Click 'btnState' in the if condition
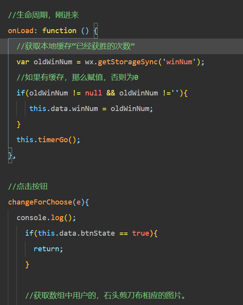This screenshot has height=305, width=243. click(x=98, y=233)
